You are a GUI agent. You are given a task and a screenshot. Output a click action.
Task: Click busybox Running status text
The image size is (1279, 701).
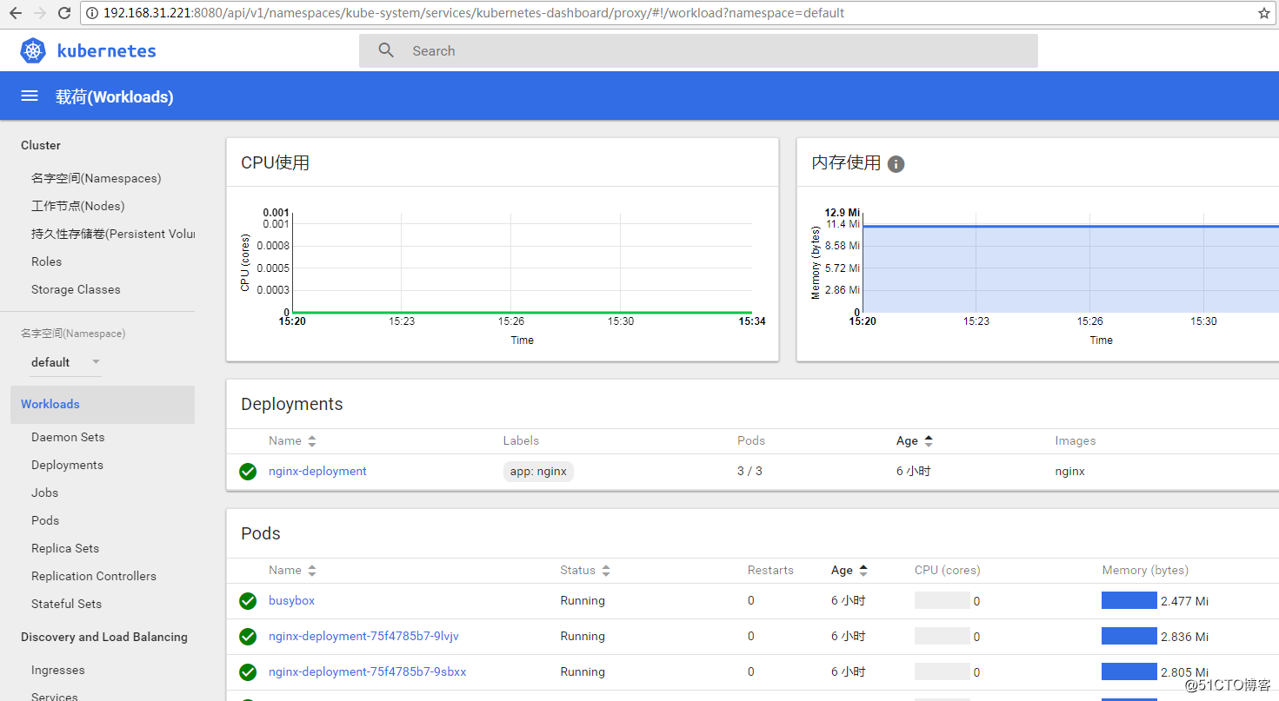583,600
